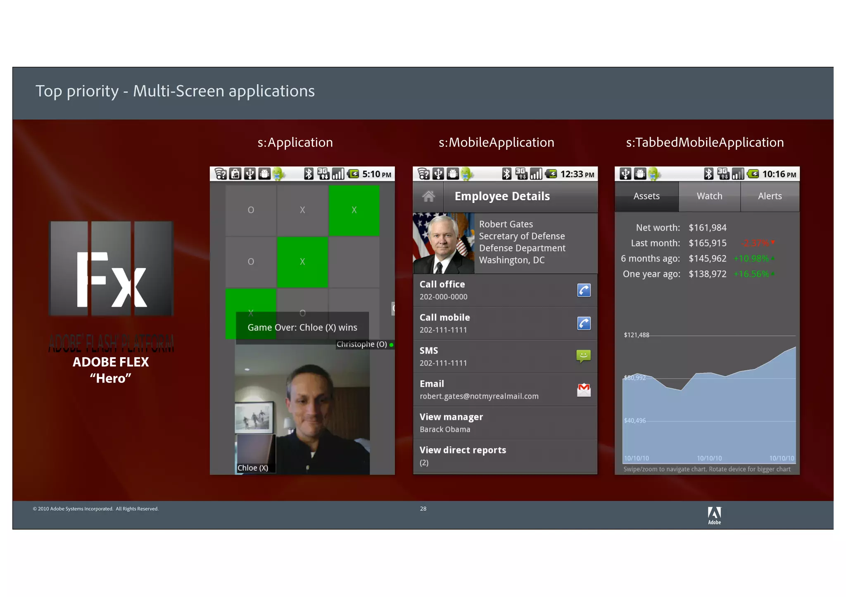
Task: Click the Net worth $161,984 value
Action: tap(707, 228)
